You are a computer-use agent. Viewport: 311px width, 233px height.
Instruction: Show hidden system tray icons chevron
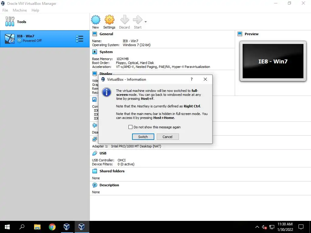pyautogui.click(x=257, y=227)
